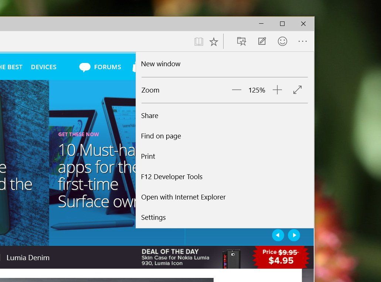Go back in the carousel with the left arrow
This screenshot has width=381, height=282.
(x=278, y=235)
